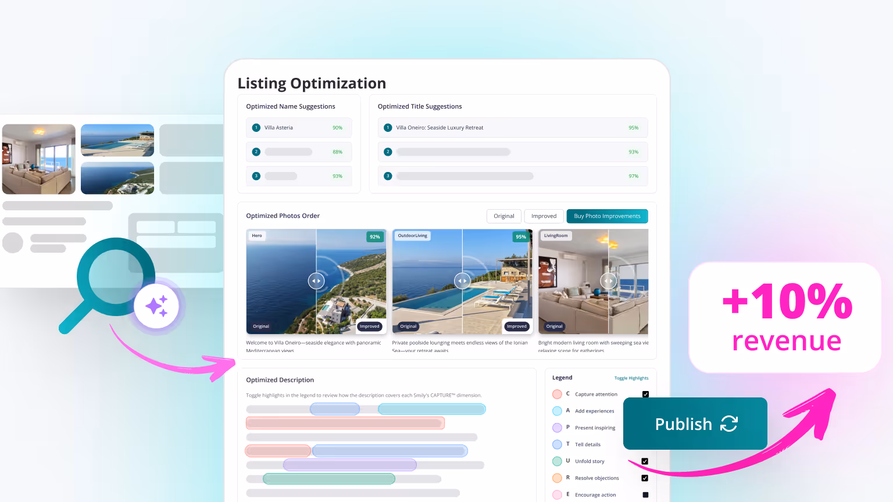
Task: Click the red Capture attention color swatch
Action: click(557, 395)
